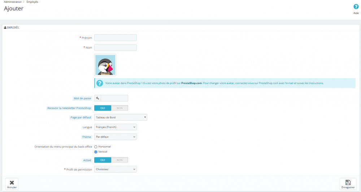Image resolution: width=361 pixels, height=192 pixels.
Task: Go to Employés breadcrumb
Action: click(x=32, y=2)
